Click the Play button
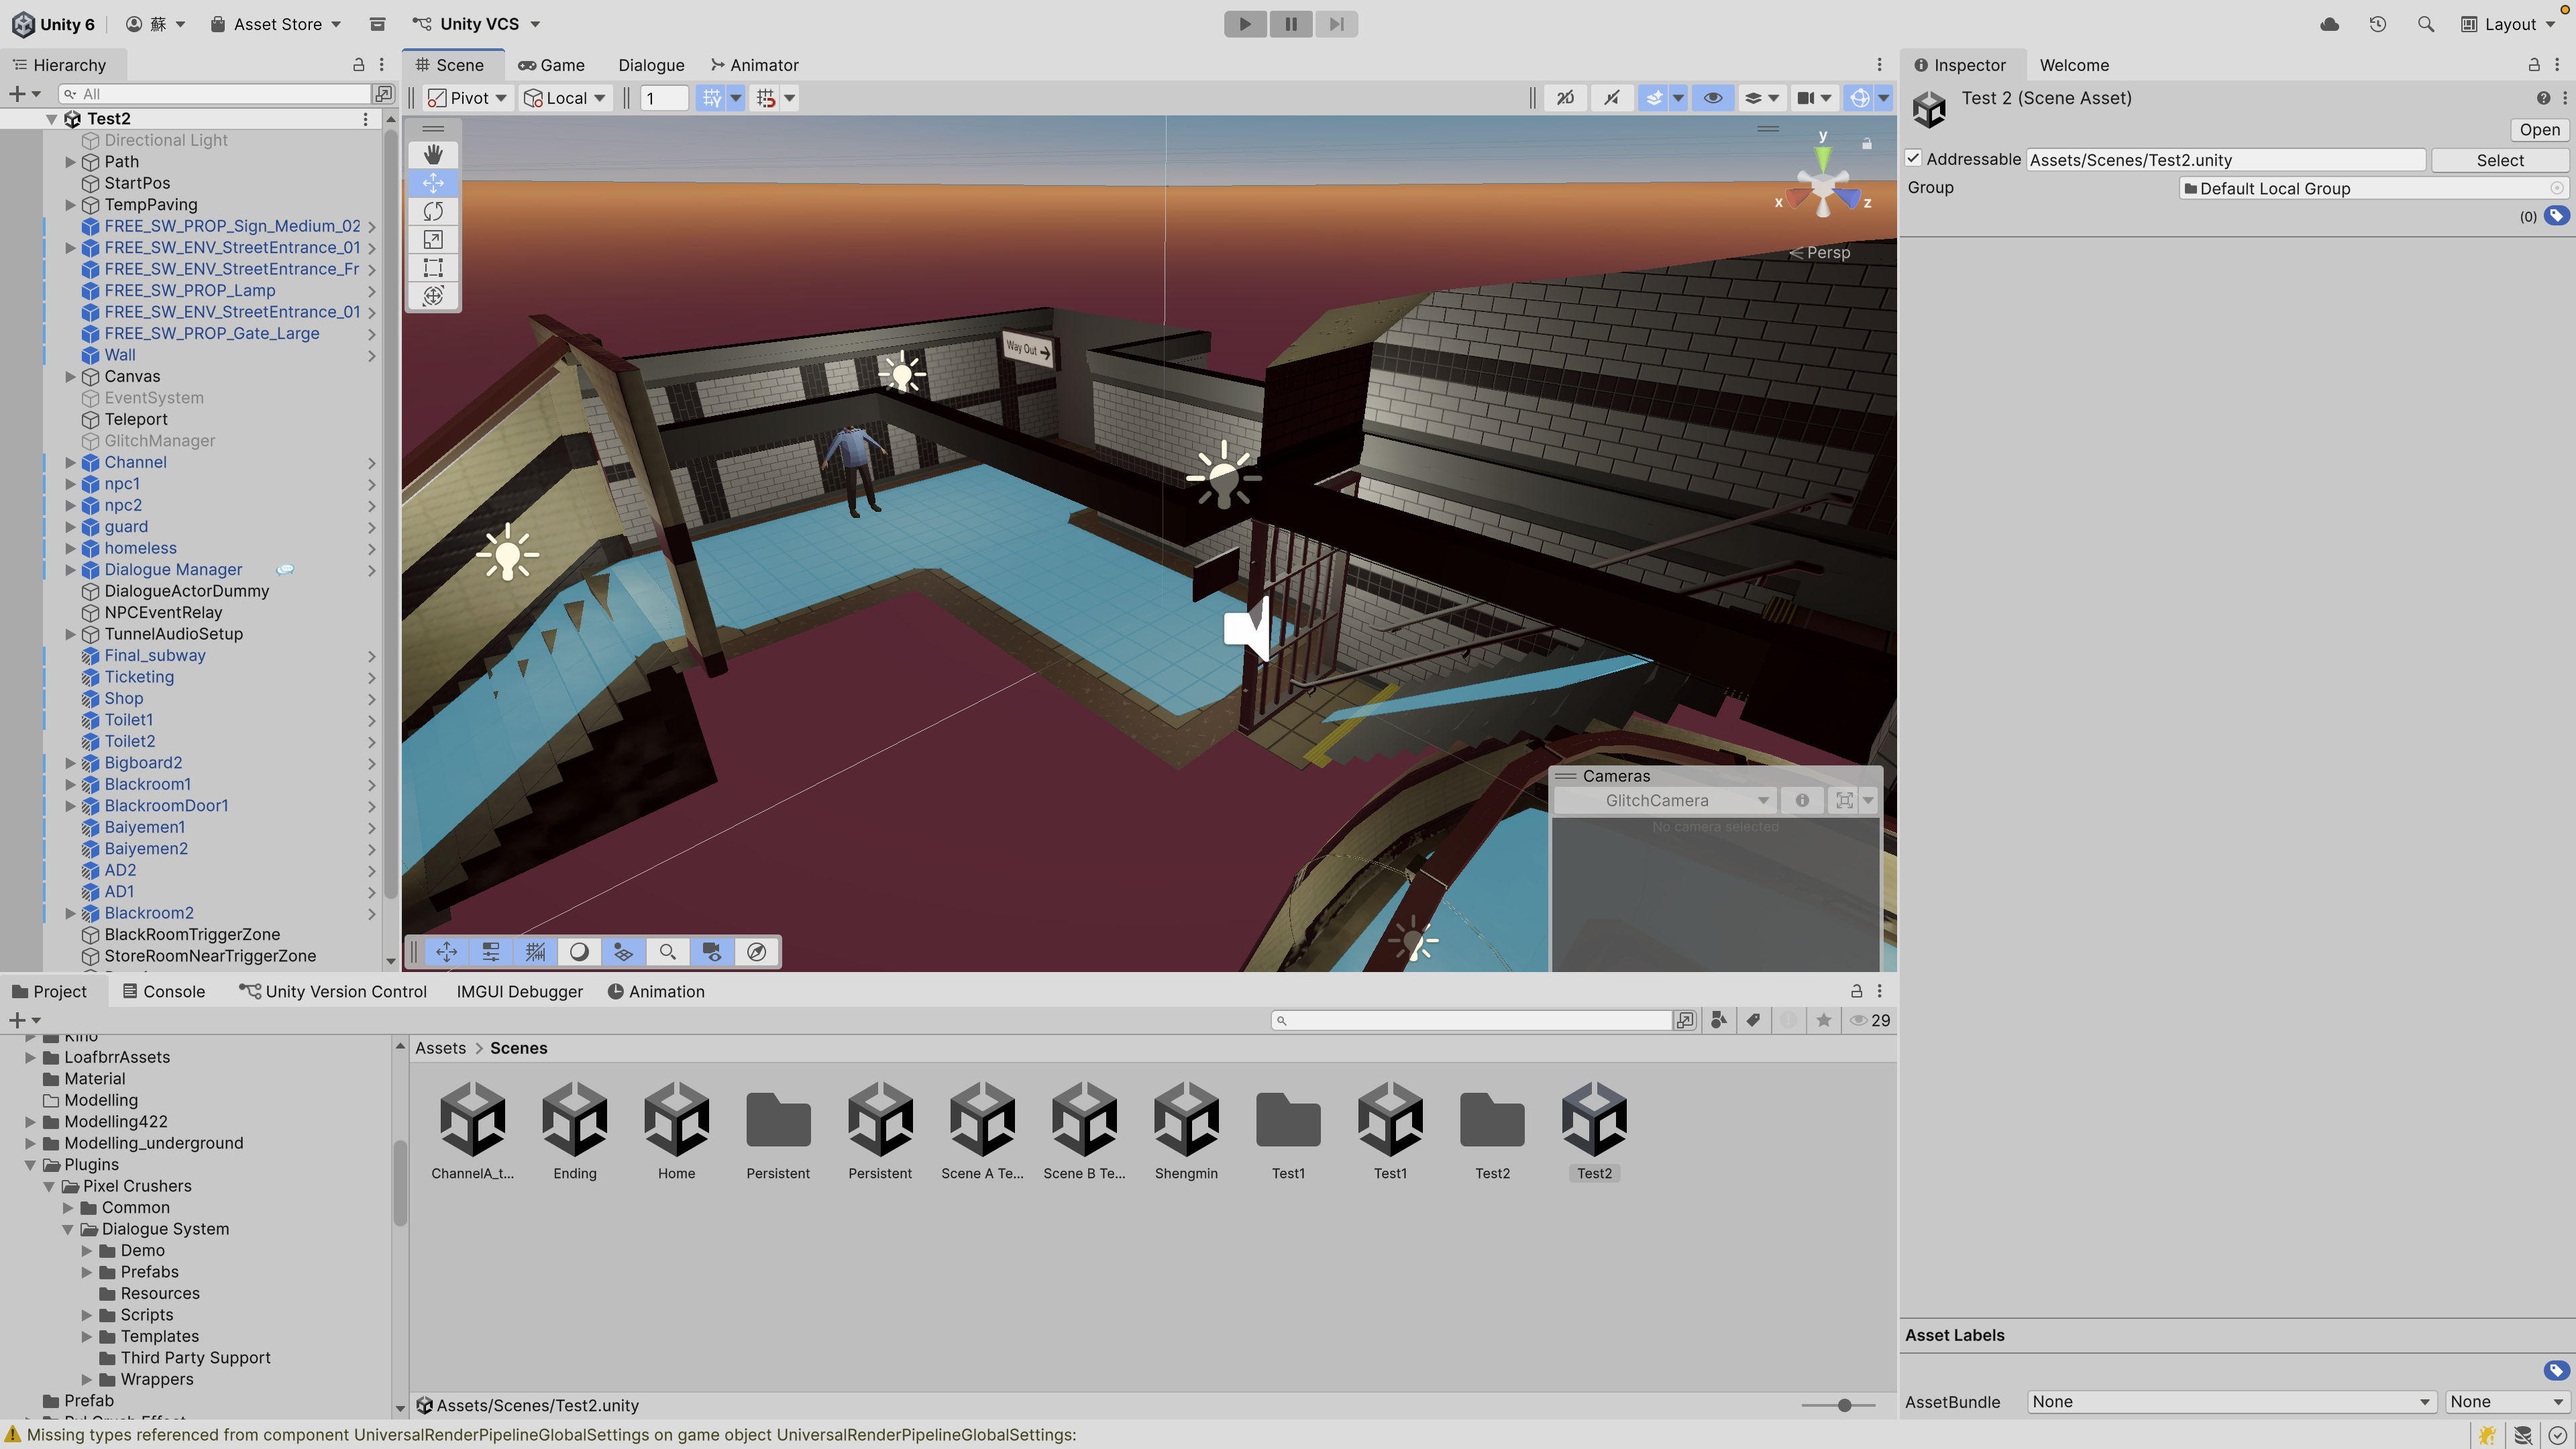 1245,24
